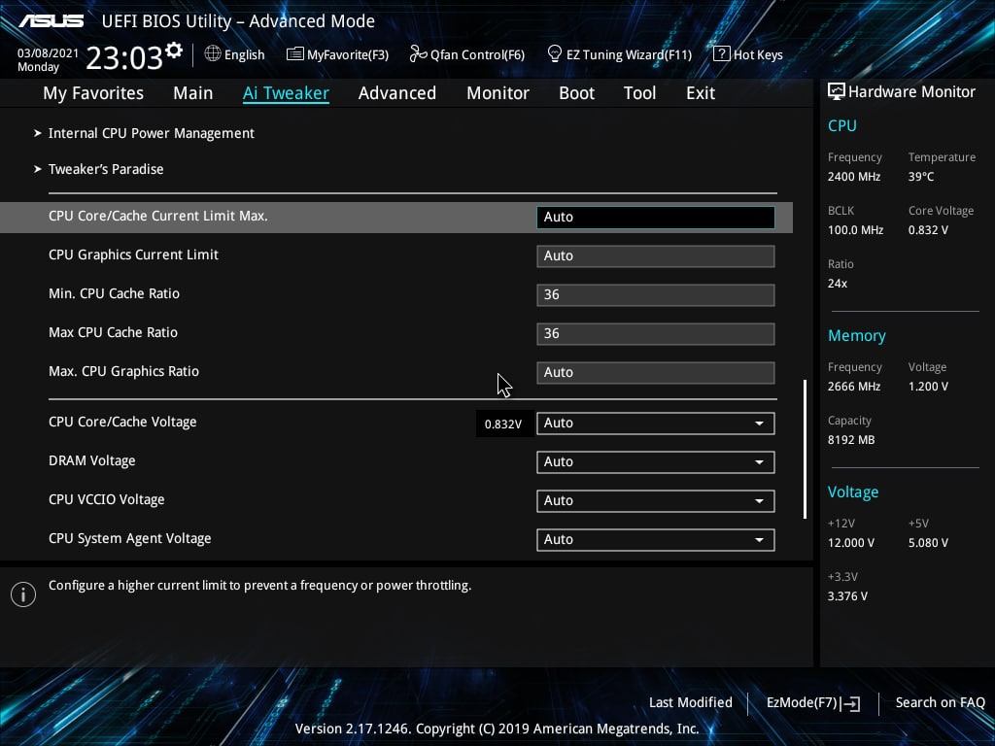Image resolution: width=995 pixels, height=746 pixels.
Task: Click the 8192 MB capacity value
Action: click(x=851, y=440)
